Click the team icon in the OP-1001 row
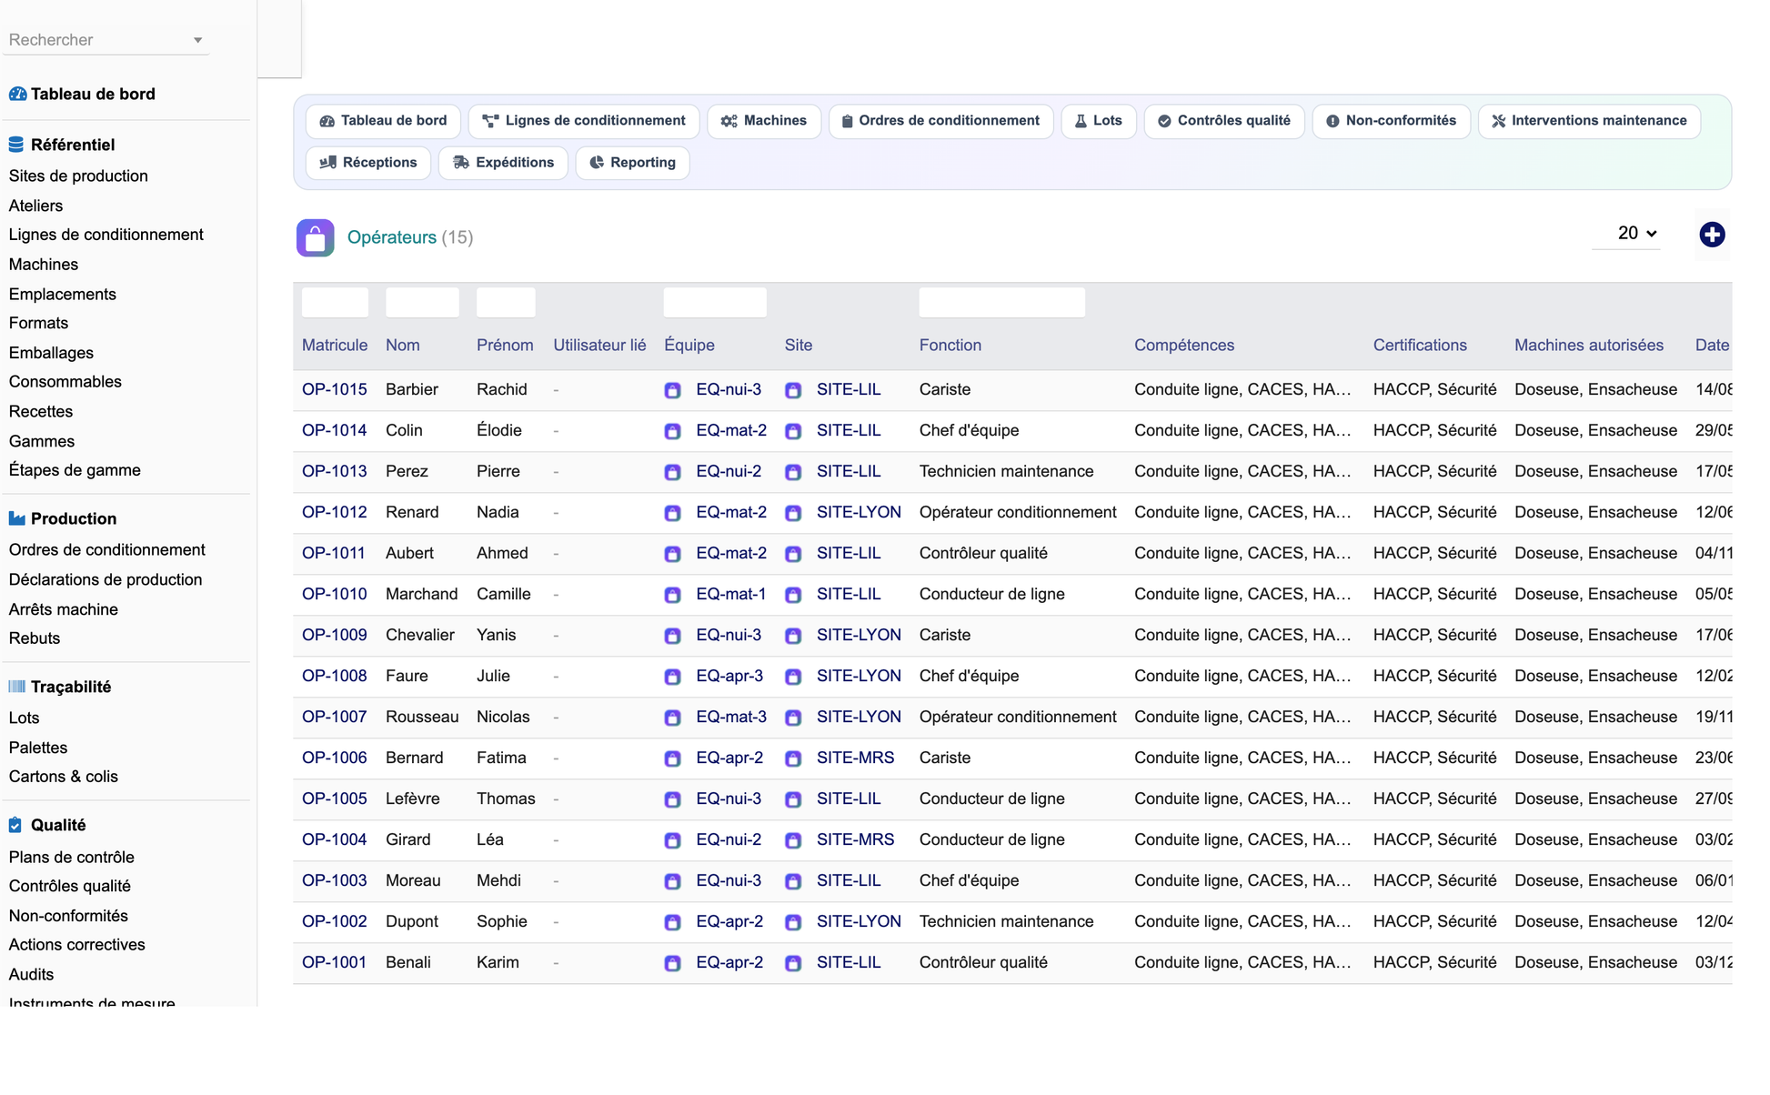Viewport: 1770px width, 1095px height. 672,963
